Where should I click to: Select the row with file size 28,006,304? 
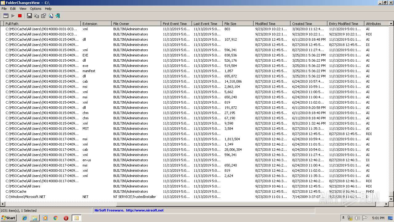pyautogui.click(x=195, y=150)
